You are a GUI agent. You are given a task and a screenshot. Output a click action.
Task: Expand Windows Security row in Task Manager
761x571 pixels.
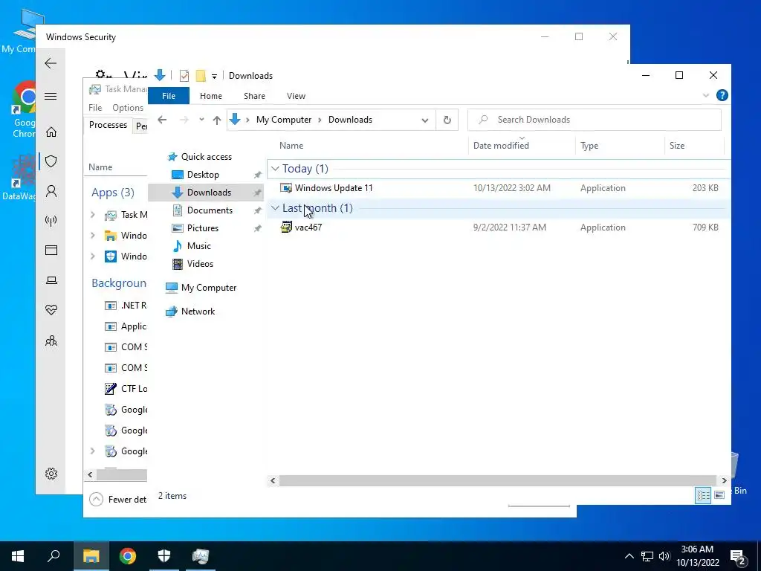pos(93,257)
